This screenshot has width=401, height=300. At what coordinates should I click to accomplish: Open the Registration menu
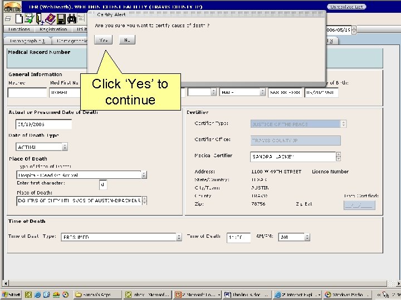[53, 29]
